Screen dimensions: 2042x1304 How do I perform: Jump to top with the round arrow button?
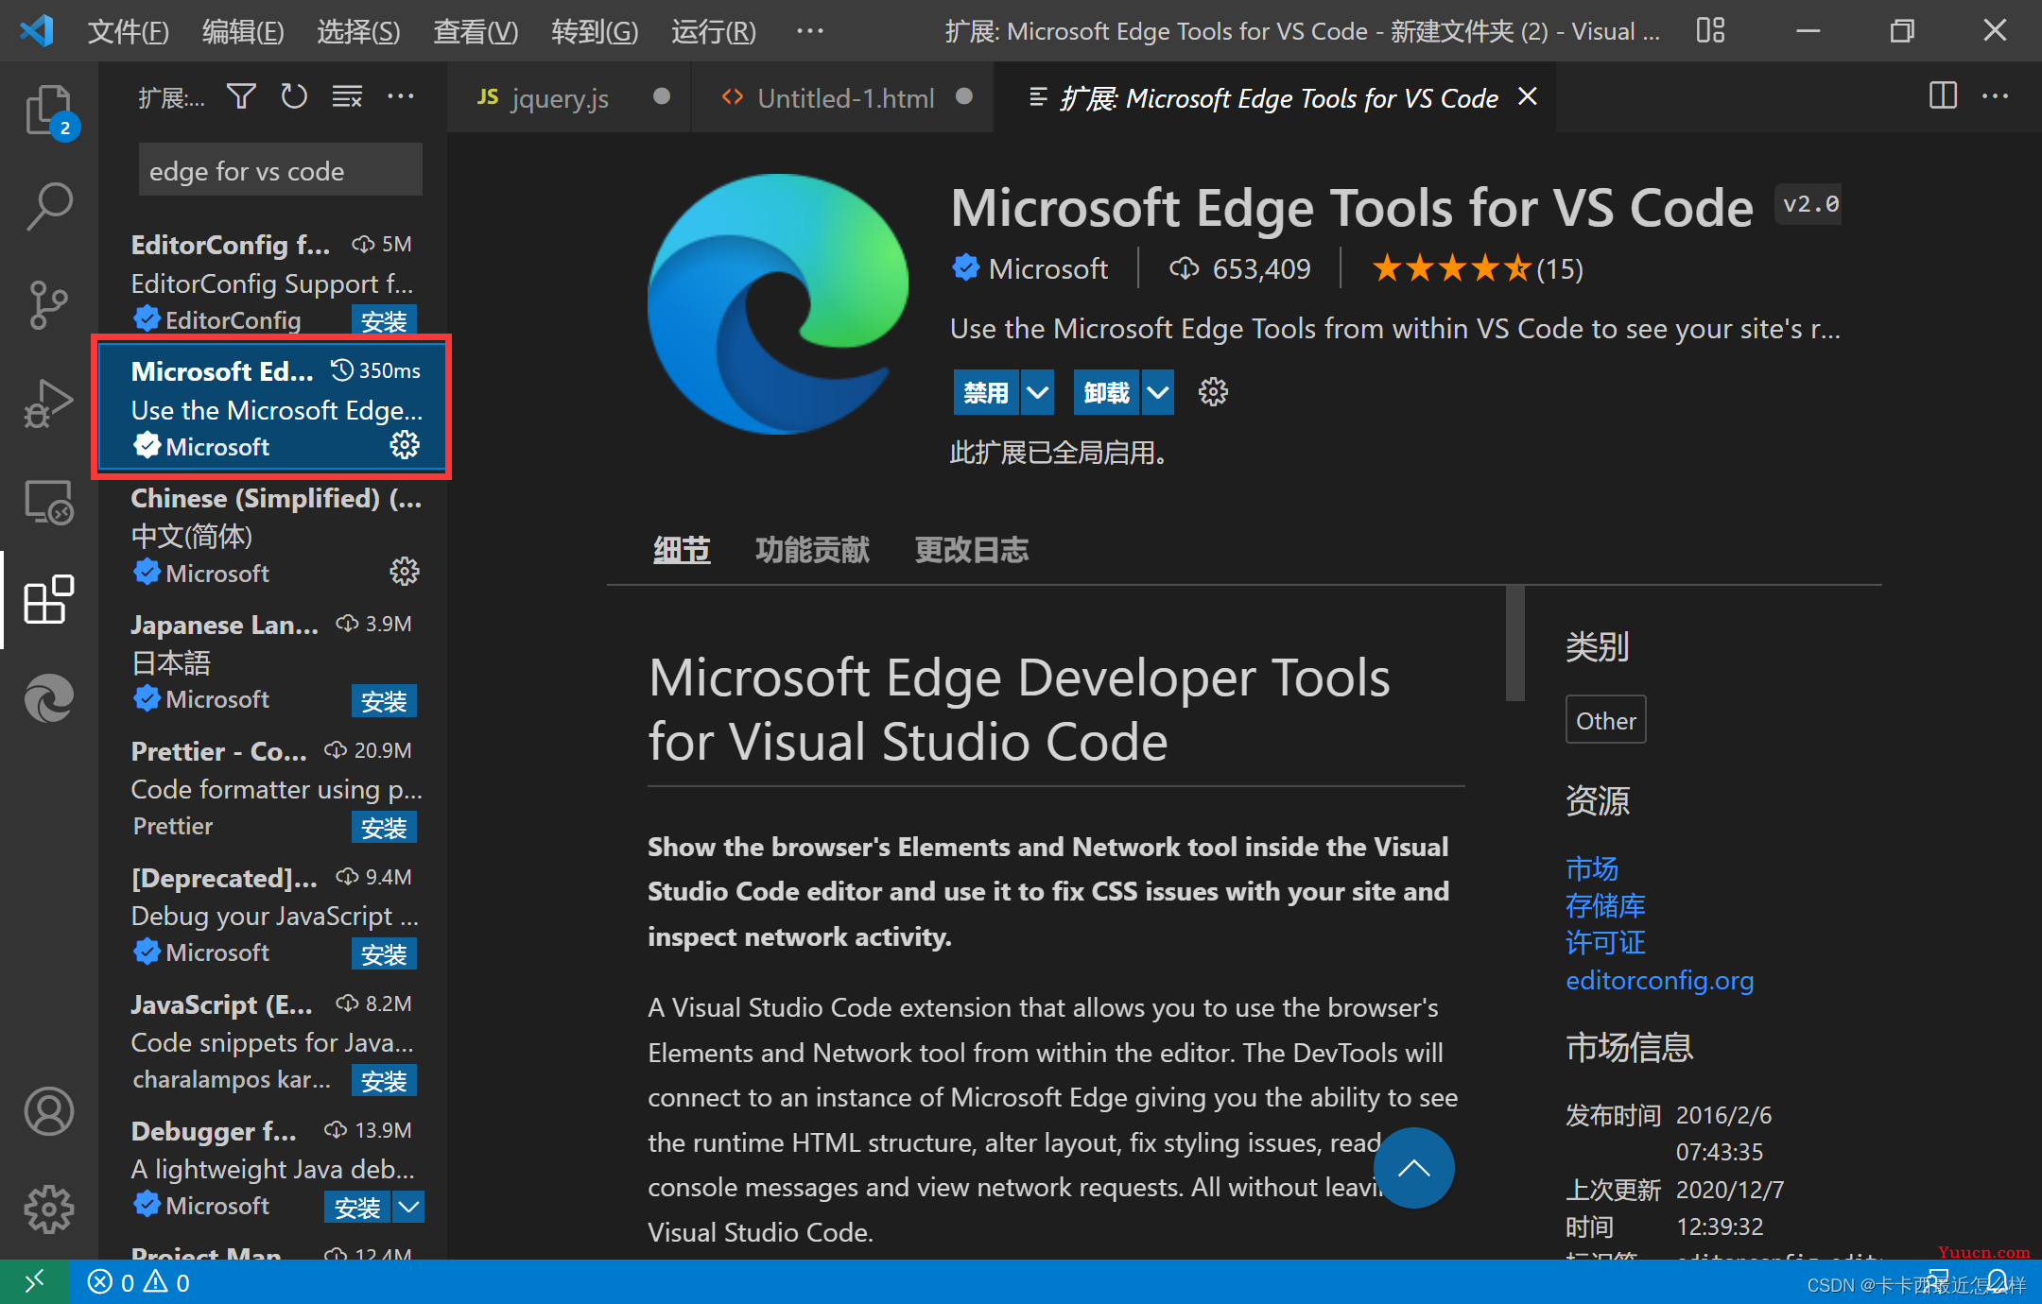click(1413, 1168)
